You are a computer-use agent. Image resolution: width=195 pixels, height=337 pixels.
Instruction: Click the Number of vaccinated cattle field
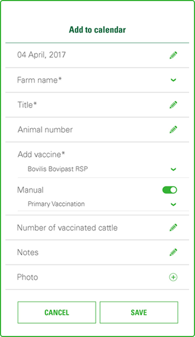pos(97,228)
